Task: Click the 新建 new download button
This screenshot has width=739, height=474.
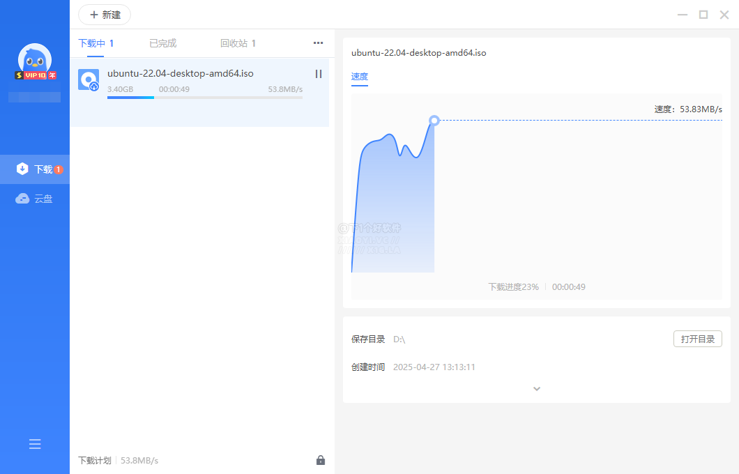Action: pyautogui.click(x=104, y=15)
